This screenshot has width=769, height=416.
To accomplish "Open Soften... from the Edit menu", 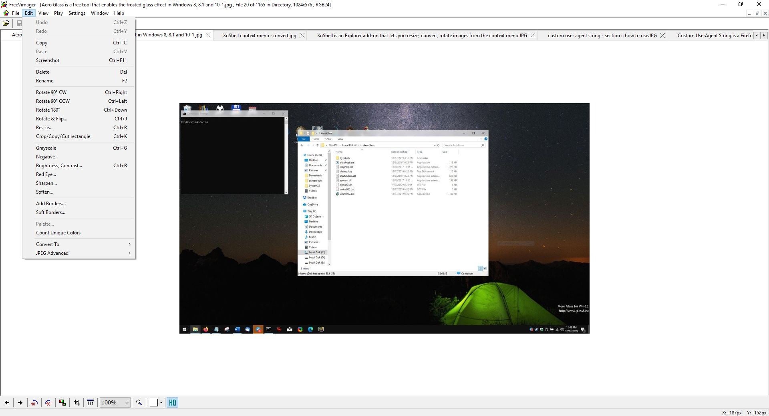I will [x=79, y=192].
